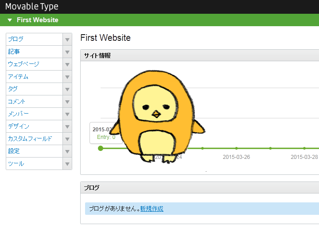Open the ウェブページ sidebar menu
This screenshot has width=319, height=229.
pos(35,64)
